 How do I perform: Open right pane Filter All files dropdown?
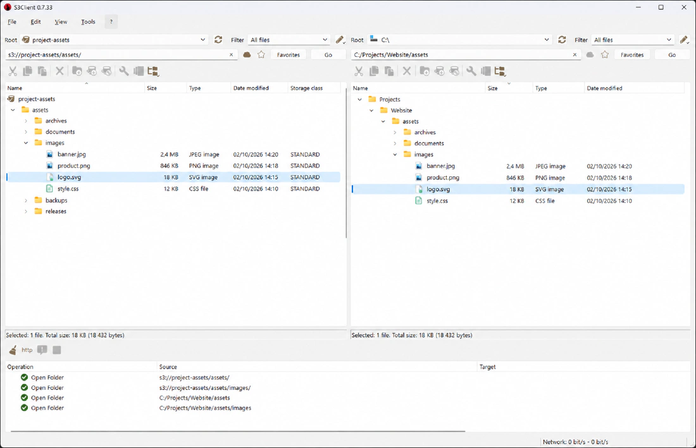(633, 40)
